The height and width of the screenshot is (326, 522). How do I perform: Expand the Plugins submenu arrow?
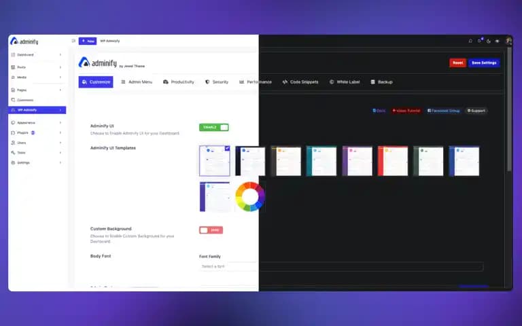(60, 132)
